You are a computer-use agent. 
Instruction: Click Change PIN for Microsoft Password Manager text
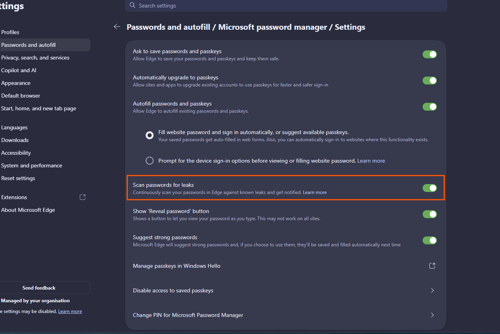click(x=188, y=315)
